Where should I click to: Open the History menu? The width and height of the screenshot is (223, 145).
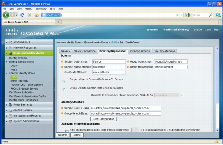click(28, 9)
